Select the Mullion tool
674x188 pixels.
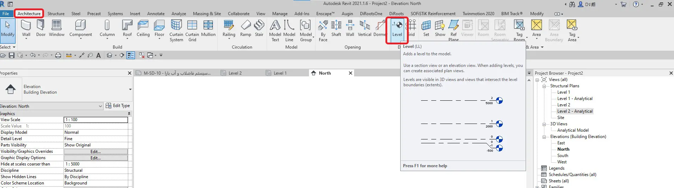(208, 29)
